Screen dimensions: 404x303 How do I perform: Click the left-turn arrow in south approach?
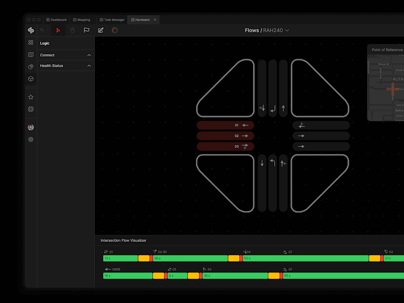273,163
